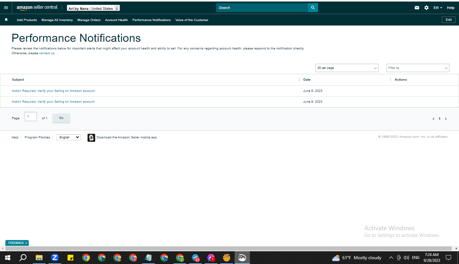Open Account Health menu item
The width and height of the screenshot is (459, 264).
[116, 20]
